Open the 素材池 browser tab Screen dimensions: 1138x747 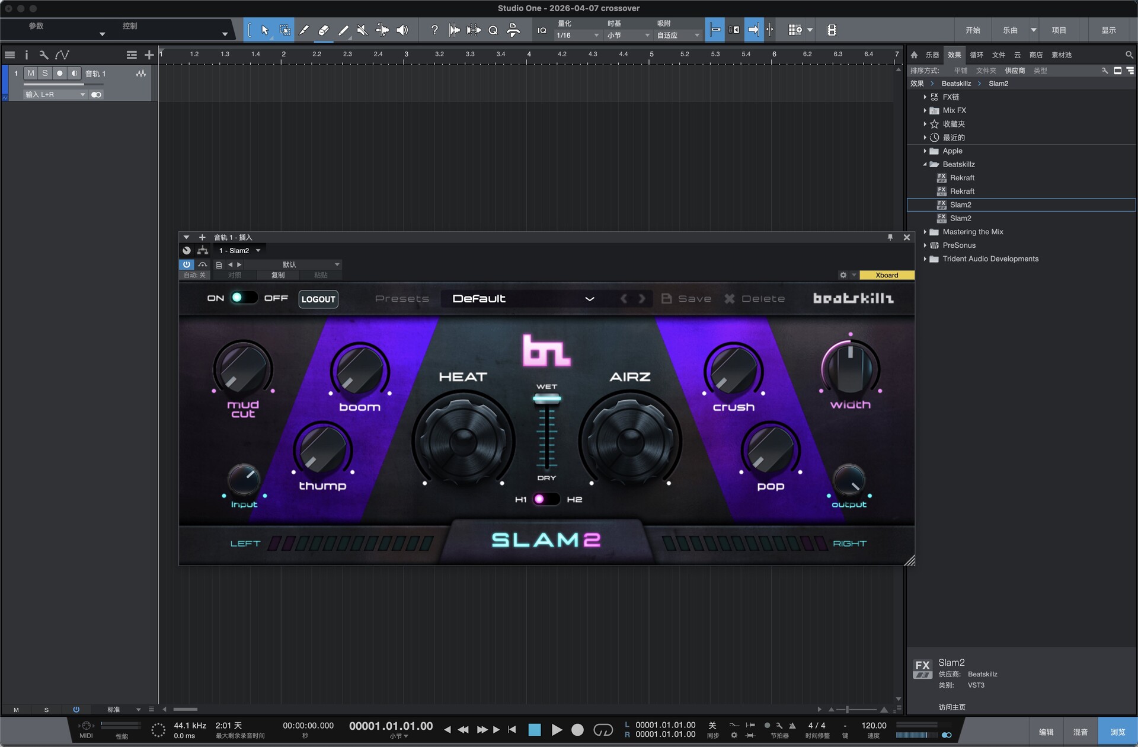tap(1061, 55)
